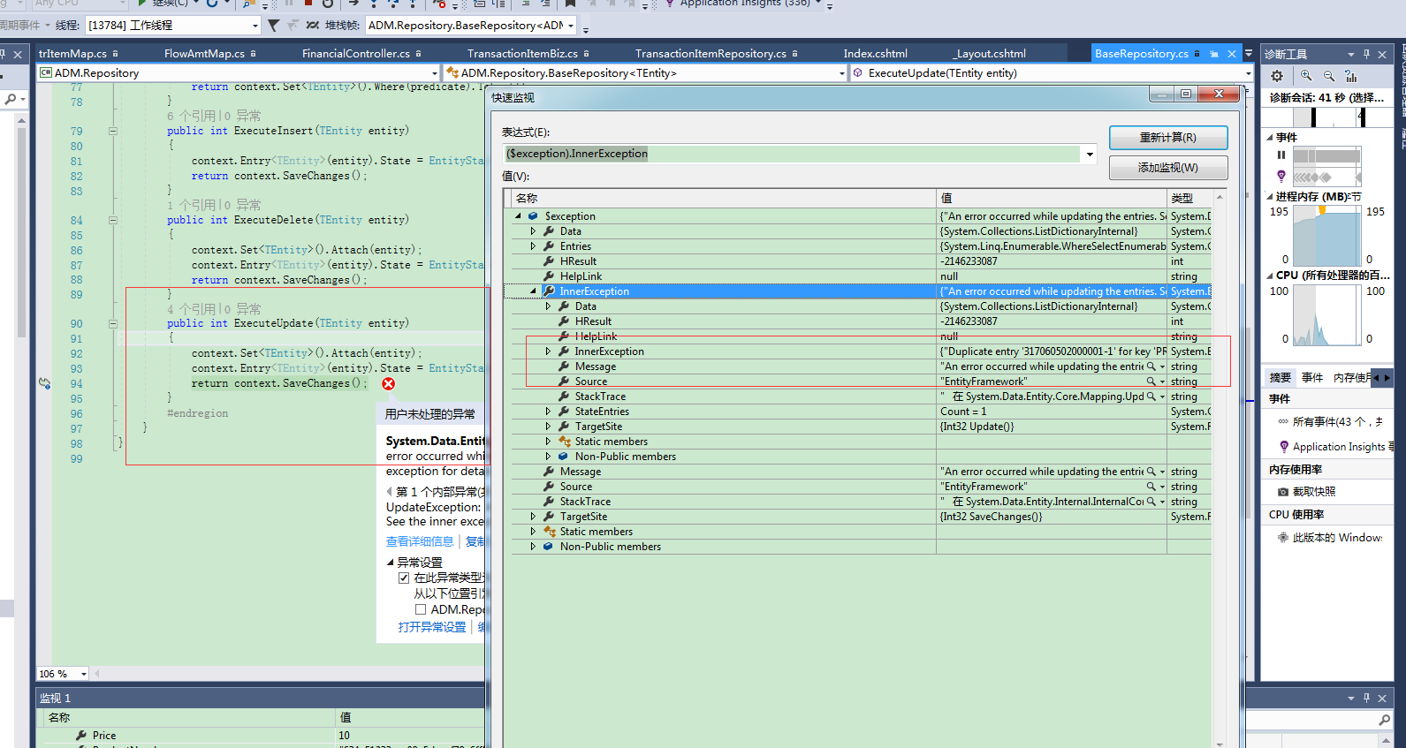Click inside the QuickWatch expression input field
1406x748 pixels.
(792, 154)
